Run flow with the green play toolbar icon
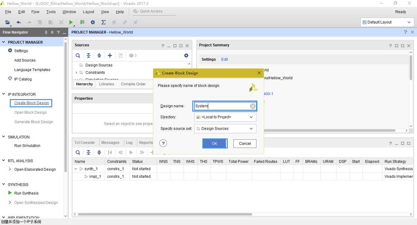 point(71,22)
